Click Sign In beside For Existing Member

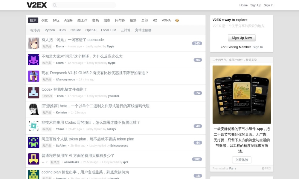click(258, 47)
